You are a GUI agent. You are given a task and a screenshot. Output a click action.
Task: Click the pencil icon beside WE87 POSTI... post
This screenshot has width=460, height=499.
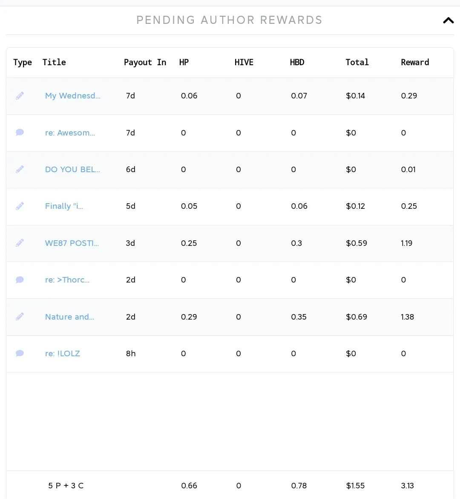20,243
